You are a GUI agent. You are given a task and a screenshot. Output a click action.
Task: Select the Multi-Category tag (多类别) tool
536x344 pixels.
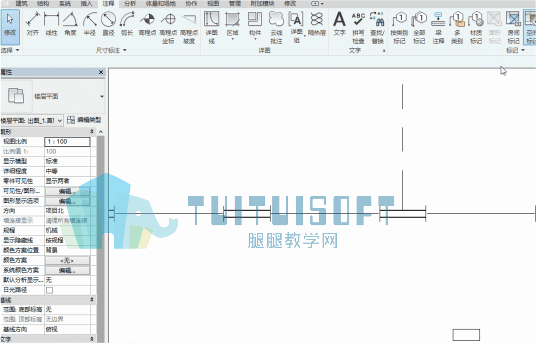457,28
